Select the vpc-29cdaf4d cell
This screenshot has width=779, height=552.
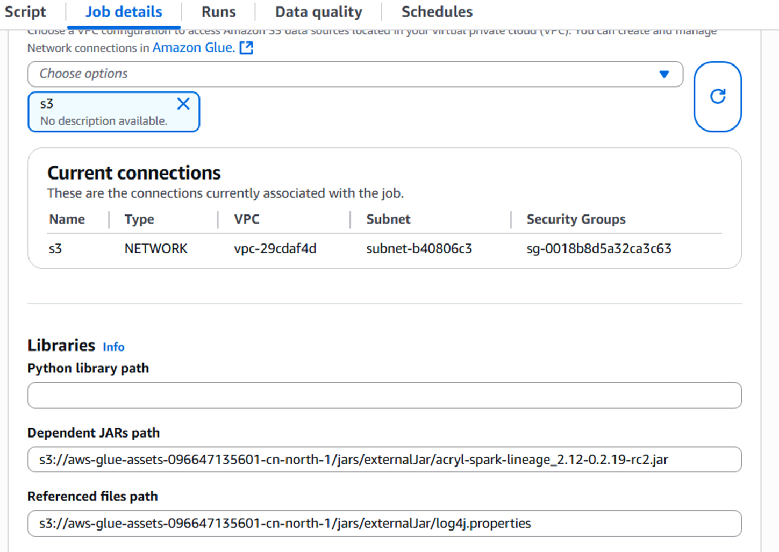click(275, 249)
